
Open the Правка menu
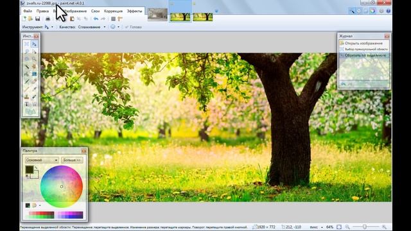pyautogui.click(x=42, y=11)
